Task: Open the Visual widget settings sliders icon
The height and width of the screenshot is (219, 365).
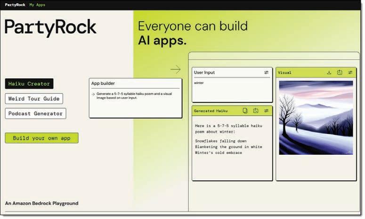Action: 350,73
